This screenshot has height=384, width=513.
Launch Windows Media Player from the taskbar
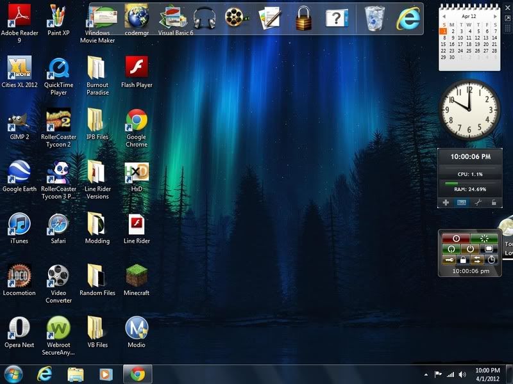coord(106,374)
